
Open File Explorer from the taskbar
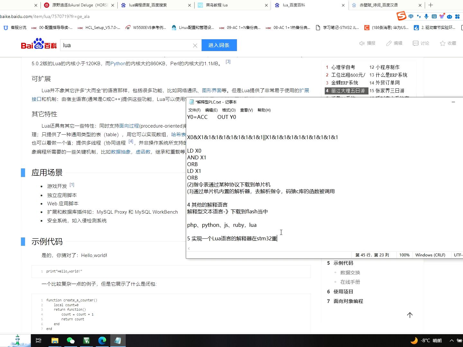click(55, 341)
